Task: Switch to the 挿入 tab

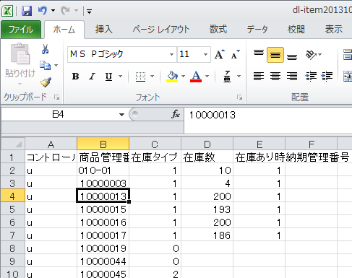Action: (104, 30)
